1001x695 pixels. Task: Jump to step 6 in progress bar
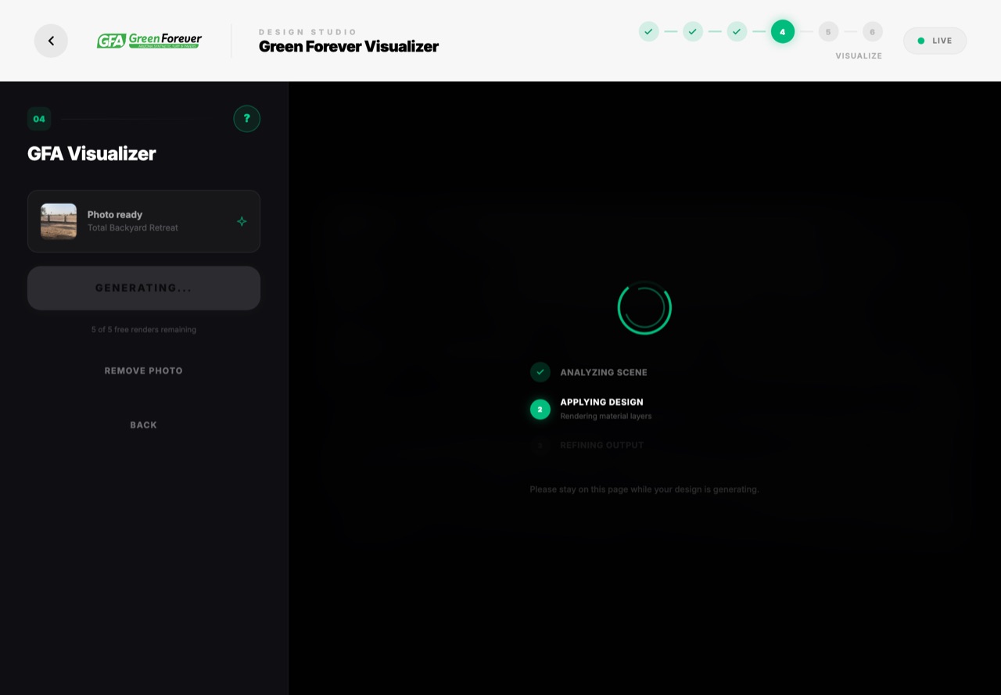873,31
